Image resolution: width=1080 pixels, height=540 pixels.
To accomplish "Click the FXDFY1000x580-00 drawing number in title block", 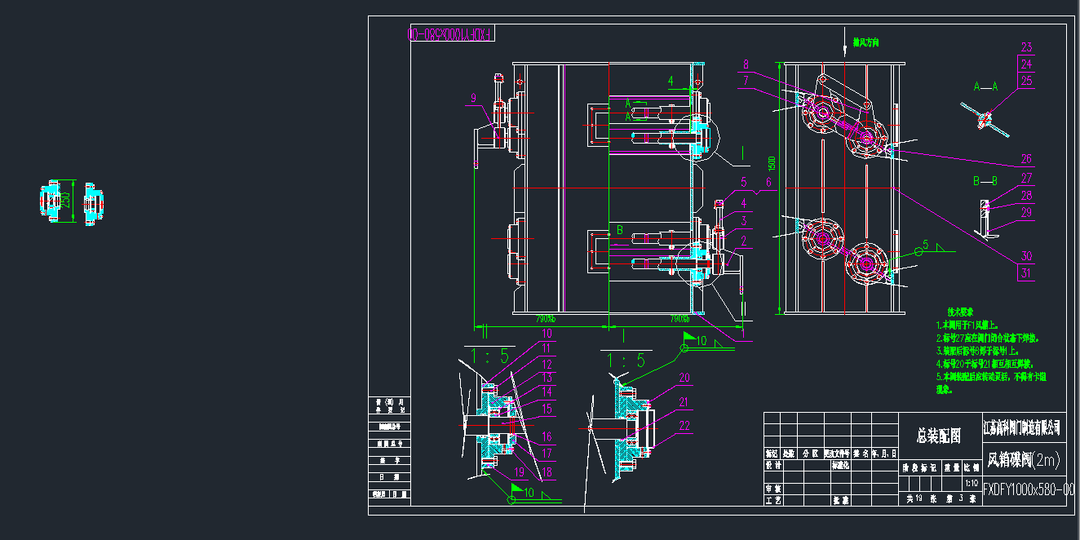I will 1028,489.
